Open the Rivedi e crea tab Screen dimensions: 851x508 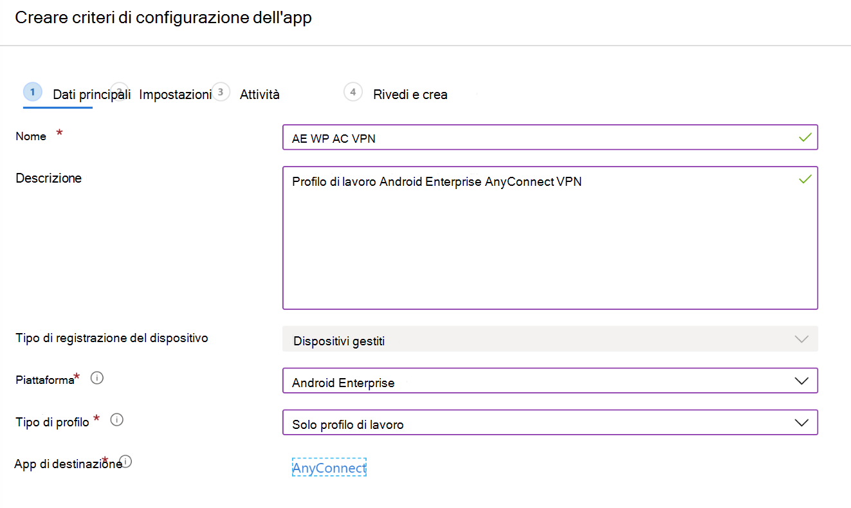(410, 95)
